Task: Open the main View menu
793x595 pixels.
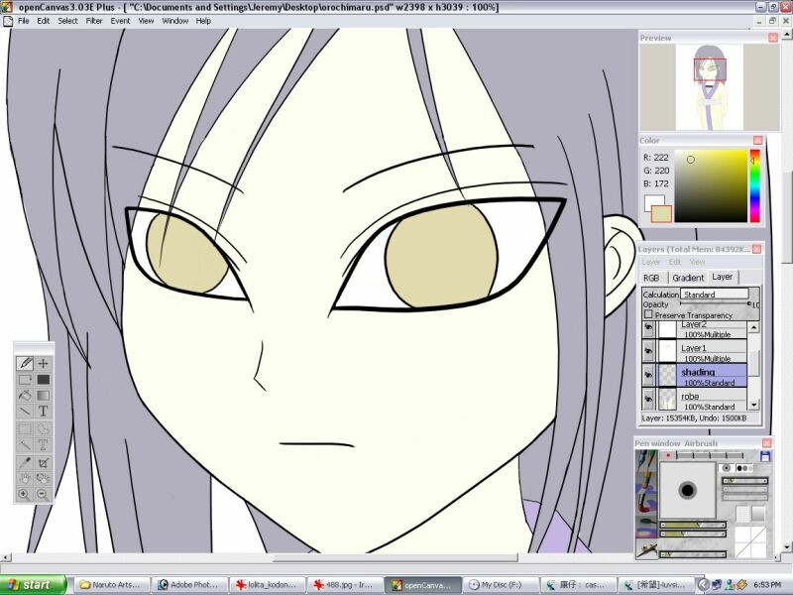Action: (x=146, y=21)
